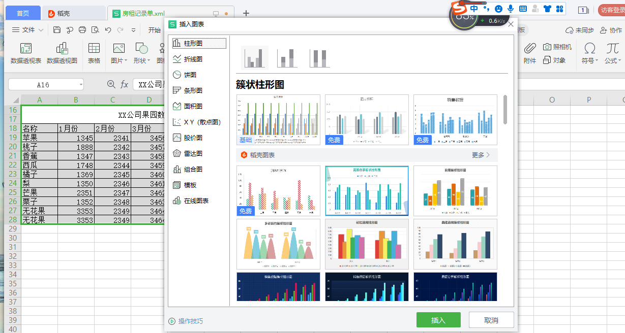Select 组合图 combo chart category
Image resolution: width=625 pixels, height=333 pixels.
[x=188, y=170]
